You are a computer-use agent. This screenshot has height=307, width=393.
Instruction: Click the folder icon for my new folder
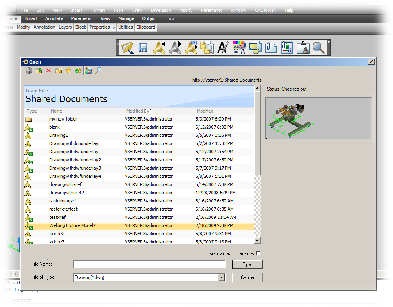pyautogui.click(x=29, y=119)
